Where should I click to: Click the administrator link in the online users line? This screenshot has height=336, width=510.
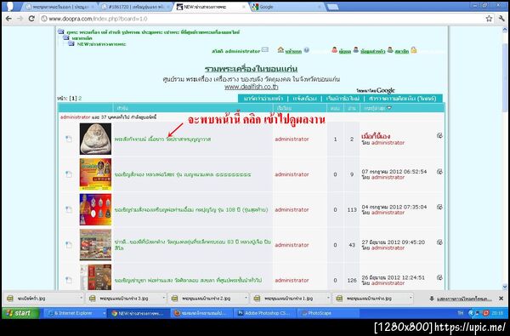pos(75,117)
